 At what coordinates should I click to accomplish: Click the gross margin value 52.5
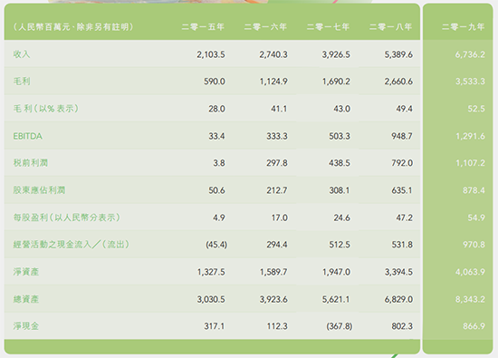pos(476,109)
